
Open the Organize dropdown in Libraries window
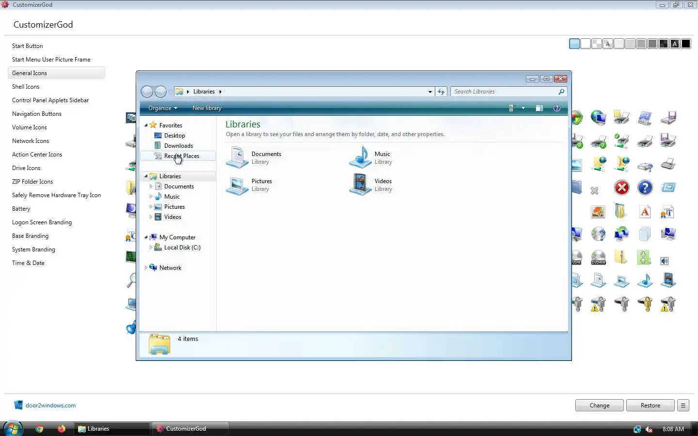(163, 108)
